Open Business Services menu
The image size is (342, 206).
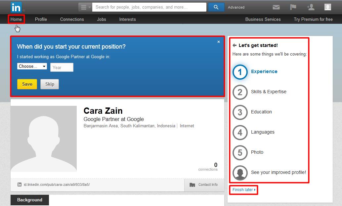[x=263, y=20]
